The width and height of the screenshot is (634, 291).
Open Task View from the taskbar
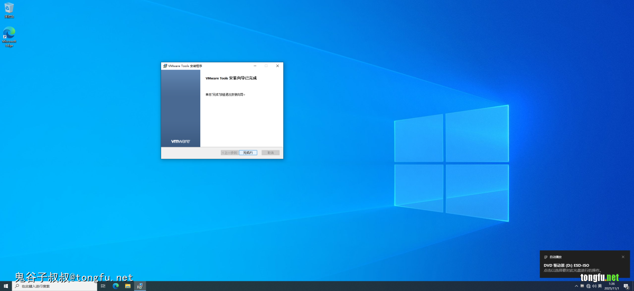click(x=103, y=286)
